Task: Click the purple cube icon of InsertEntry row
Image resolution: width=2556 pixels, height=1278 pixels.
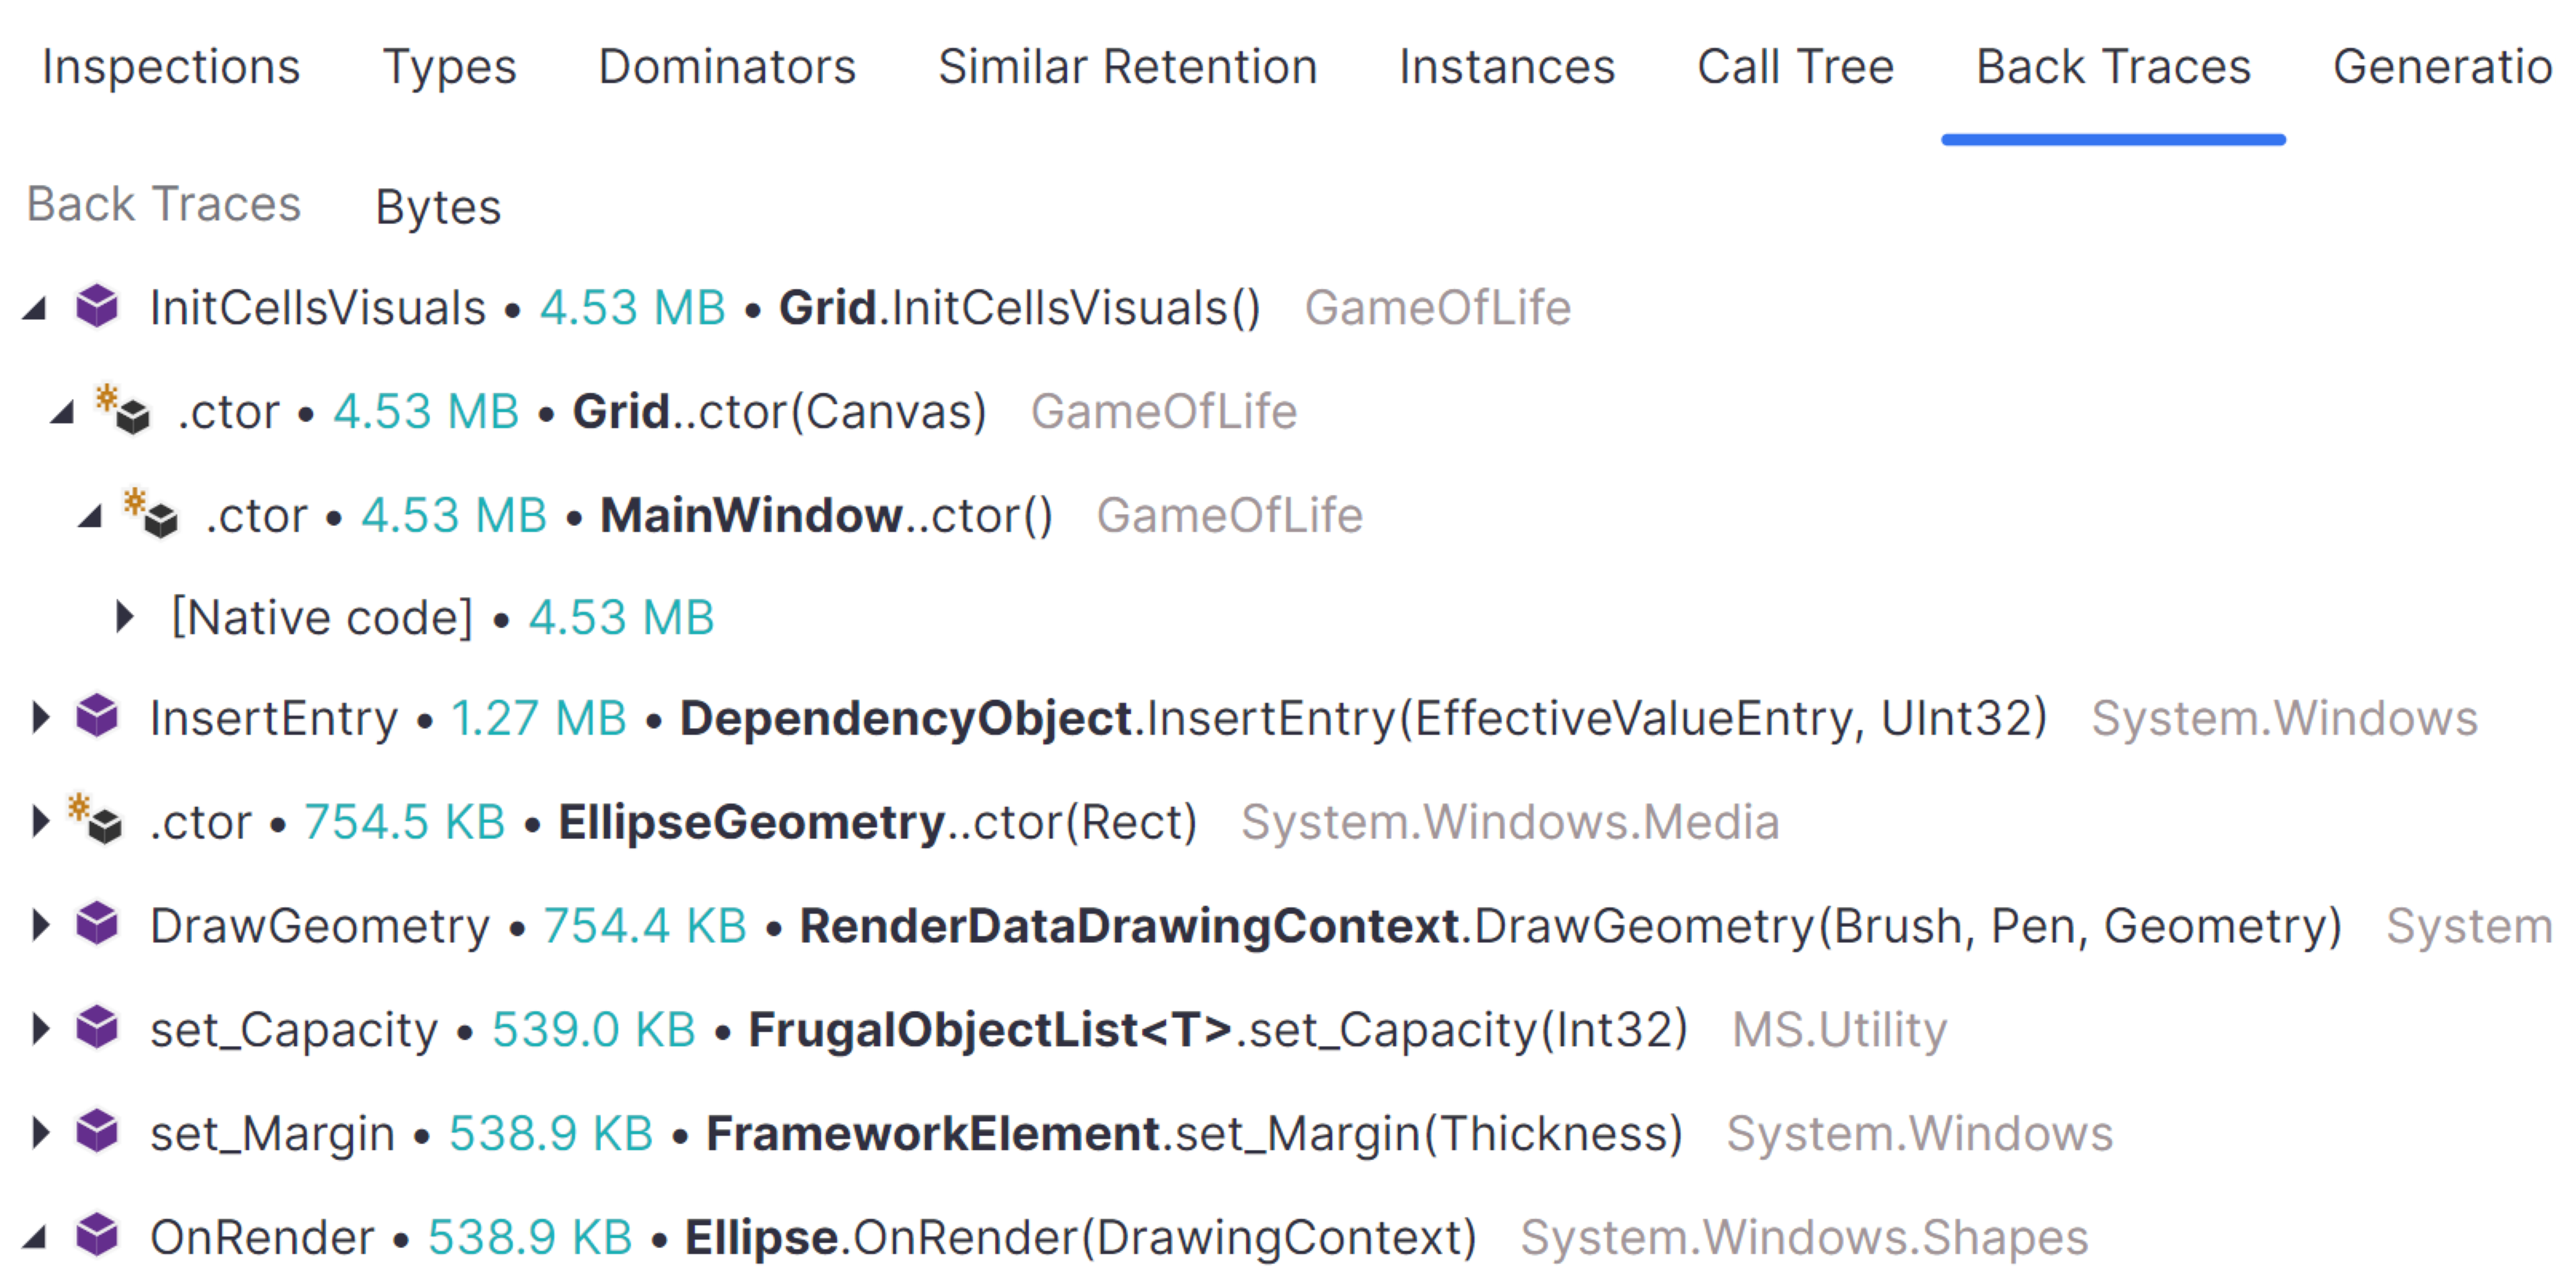Action: [97, 717]
